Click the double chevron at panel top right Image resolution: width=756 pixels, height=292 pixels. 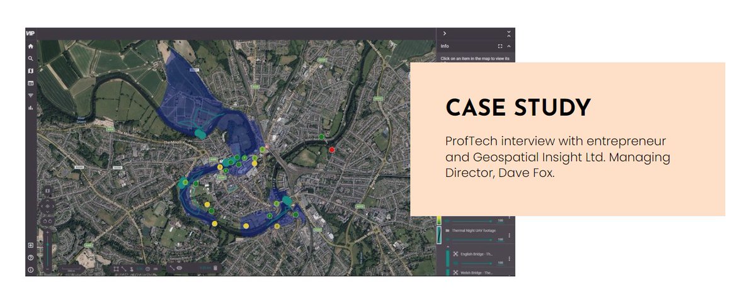point(508,33)
